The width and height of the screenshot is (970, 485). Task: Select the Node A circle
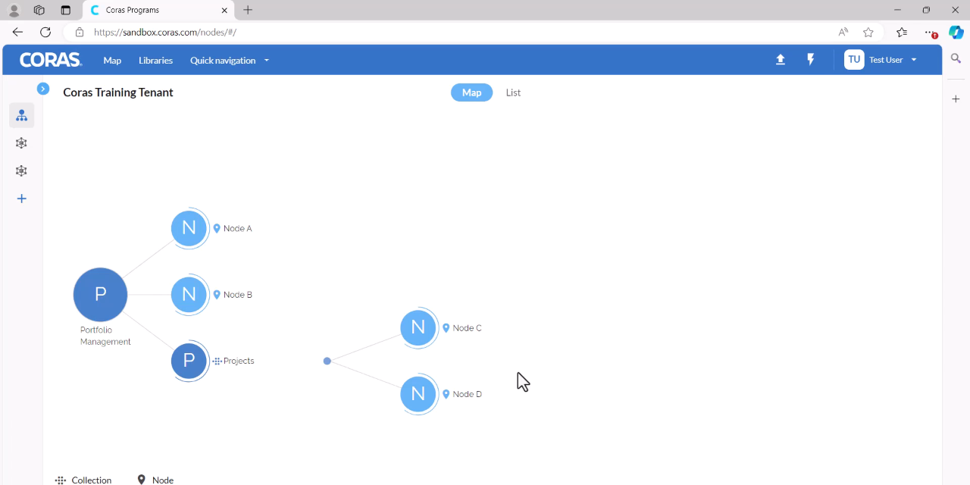[189, 228]
